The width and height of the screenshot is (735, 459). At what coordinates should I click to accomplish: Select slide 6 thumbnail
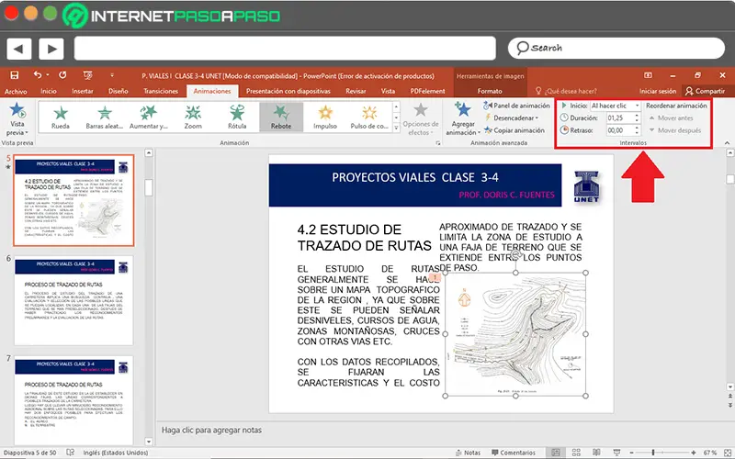73,300
